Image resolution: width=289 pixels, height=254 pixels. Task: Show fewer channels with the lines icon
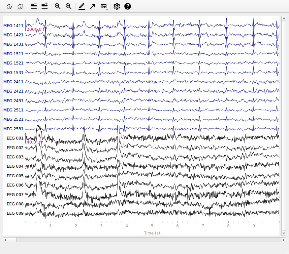[x=34, y=6]
